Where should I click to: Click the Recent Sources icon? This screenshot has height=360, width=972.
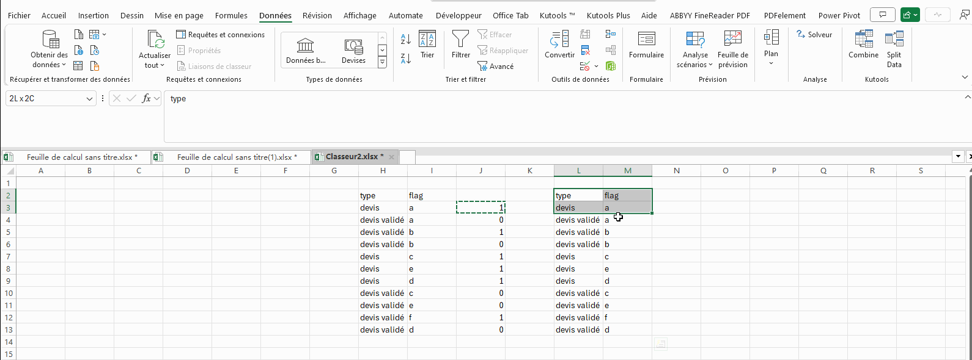pos(95,50)
